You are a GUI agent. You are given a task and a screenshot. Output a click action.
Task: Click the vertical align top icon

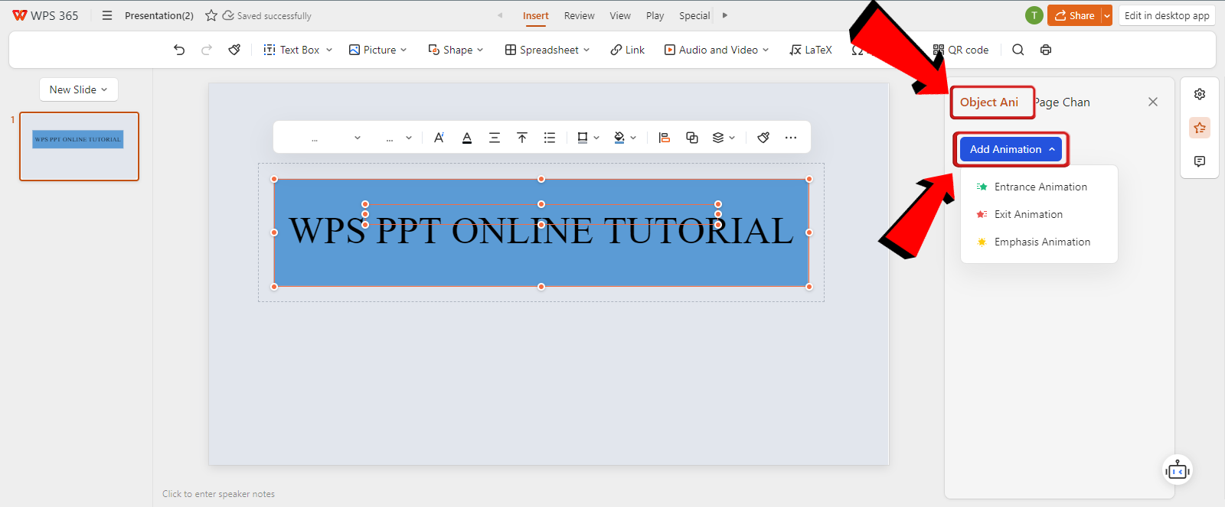522,138
